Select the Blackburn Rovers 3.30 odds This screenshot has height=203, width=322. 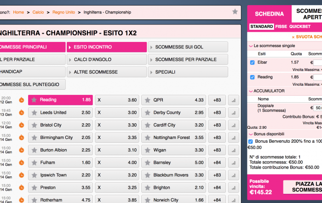pyautogui.click(x=173, y=175)
